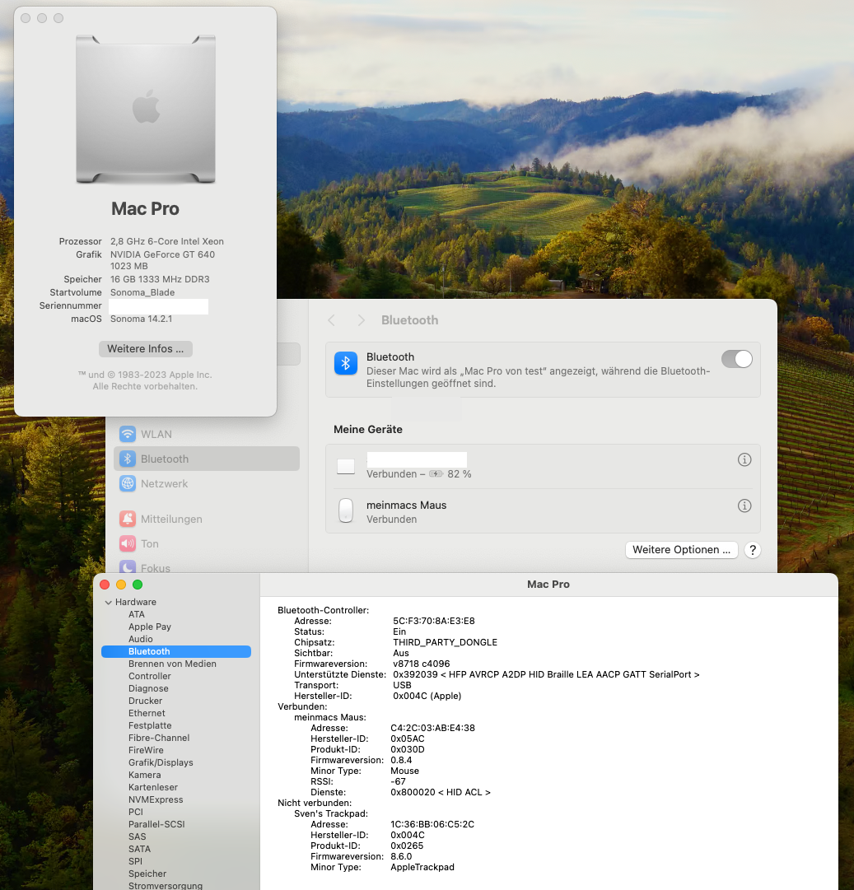Select SATA in hardware list
The image size is (854, 890).
click(x=139, y=849)
